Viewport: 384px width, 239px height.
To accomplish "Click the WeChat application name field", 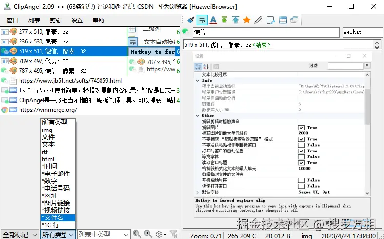I will pyautogui.click(x=363, y=32).
